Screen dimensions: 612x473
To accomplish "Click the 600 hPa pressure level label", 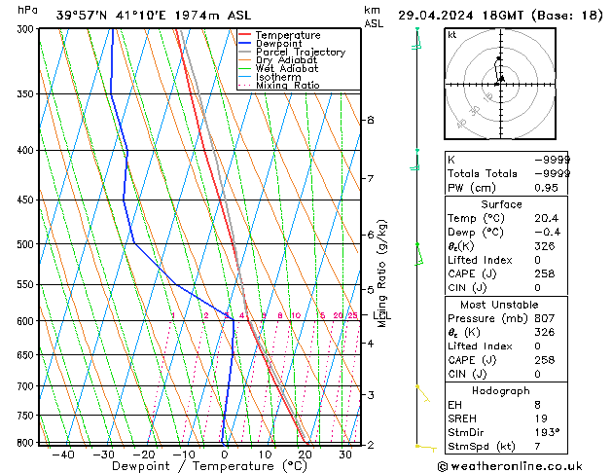I will click(x=27, y=321).
